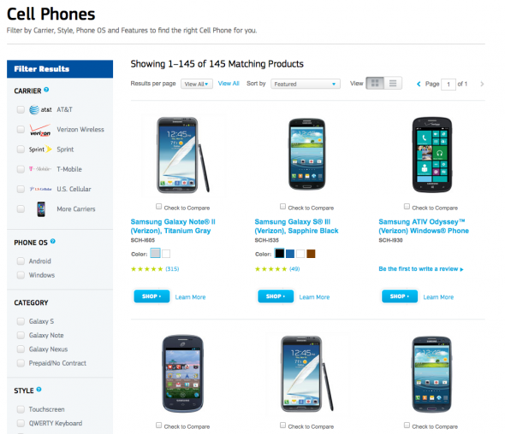Tick the Galaxy Nexus category checkbox
505x434 pixels.
point(21,349)
